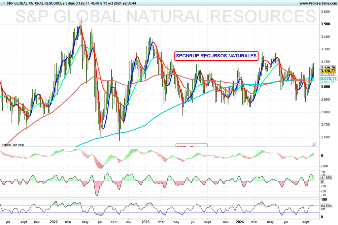Click the green 3.057,85 moving average label
The image size is (338, 225).
click(x=328, y=82)
